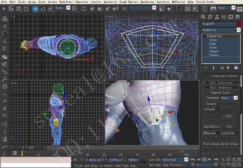Toggle Auto Key mode
Screen dimensions: 243x168
tap(155, 159)
